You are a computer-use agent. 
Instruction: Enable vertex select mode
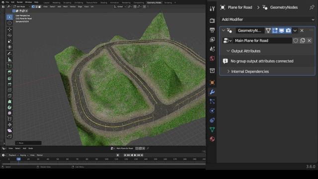click(x=33, y=6)
